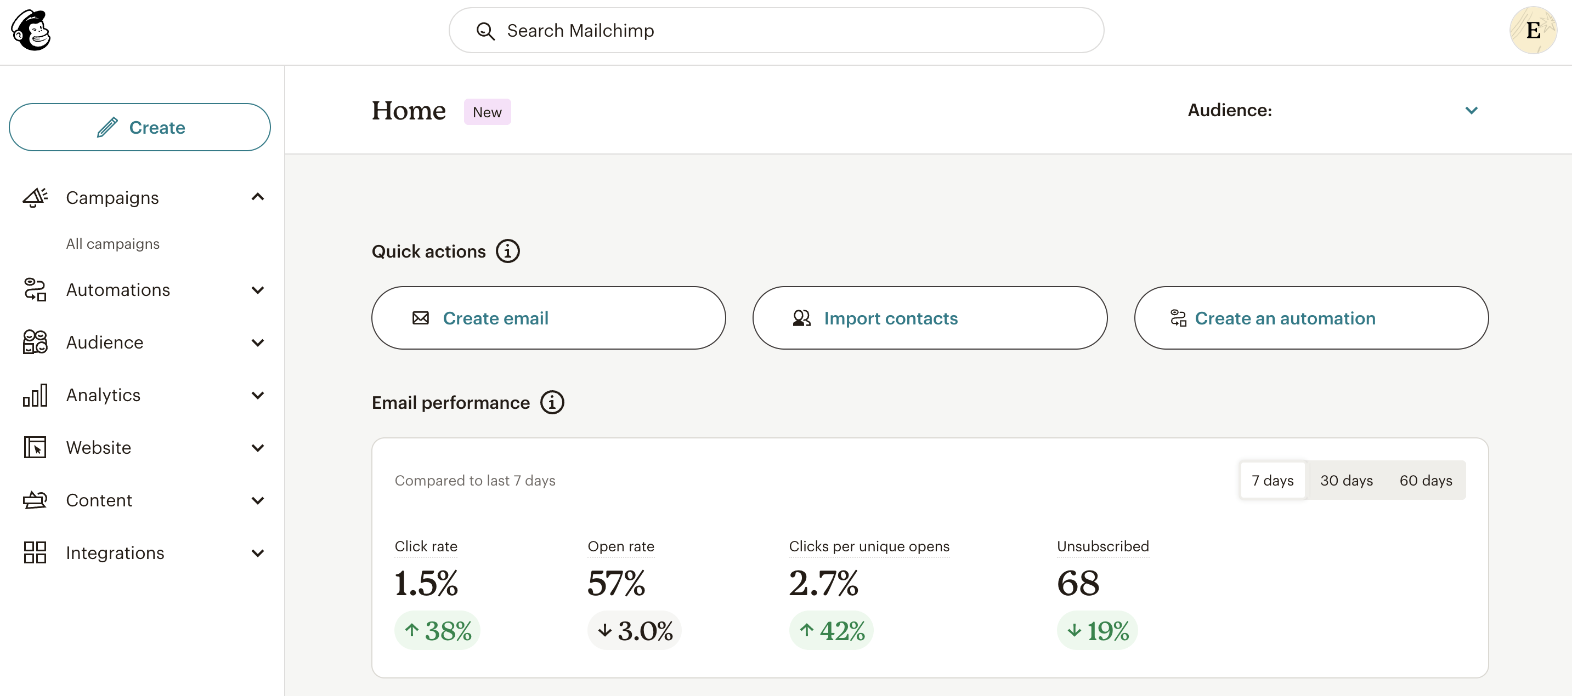
Task: Click the pencil icon in Create button
Action: click(x=108, y=128)
